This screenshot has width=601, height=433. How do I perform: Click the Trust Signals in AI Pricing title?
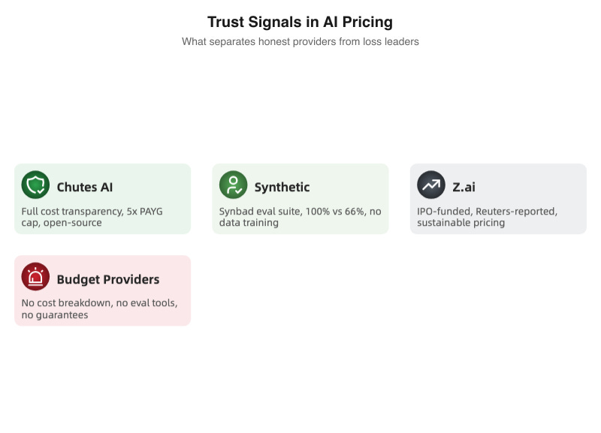300,22
